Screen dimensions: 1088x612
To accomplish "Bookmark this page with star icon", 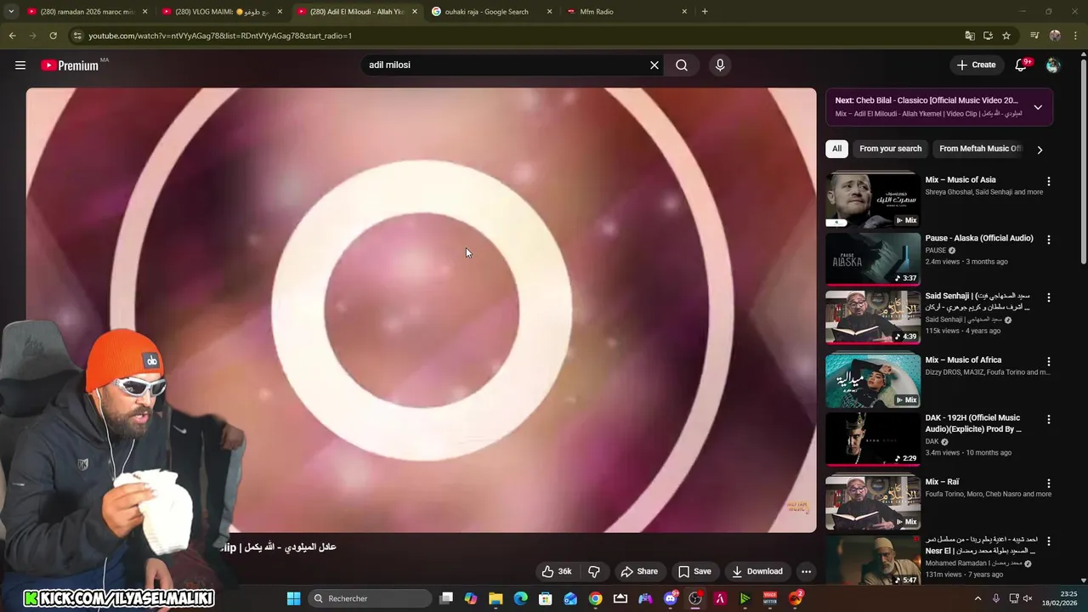I will click(1006, 36).
